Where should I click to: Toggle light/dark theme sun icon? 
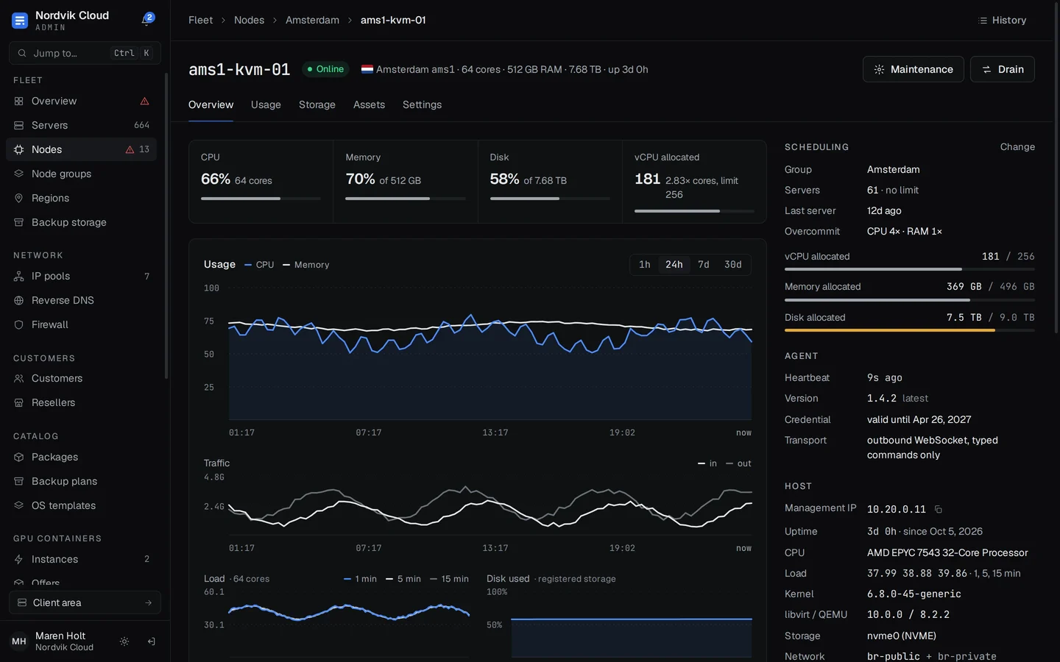124,641
